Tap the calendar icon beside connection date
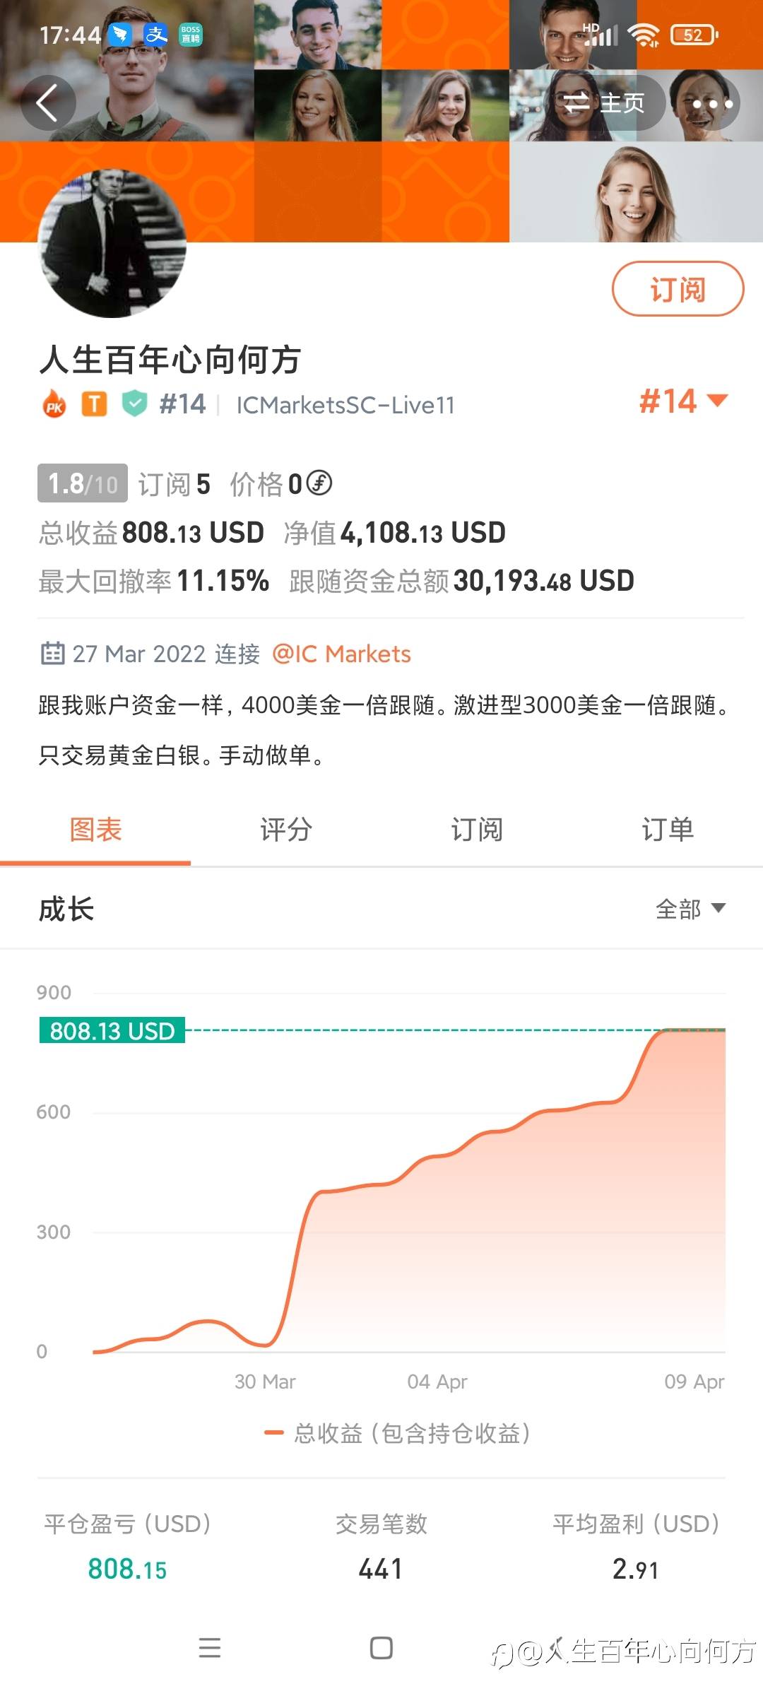 pyautogui.click(x=52, y=654)
